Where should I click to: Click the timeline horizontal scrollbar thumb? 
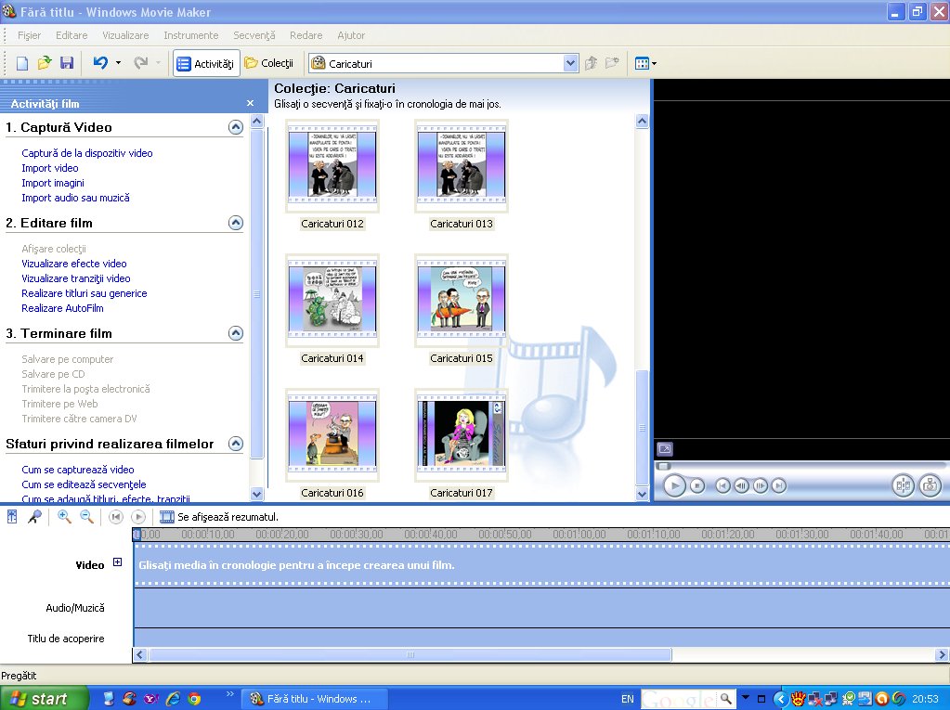410,654
